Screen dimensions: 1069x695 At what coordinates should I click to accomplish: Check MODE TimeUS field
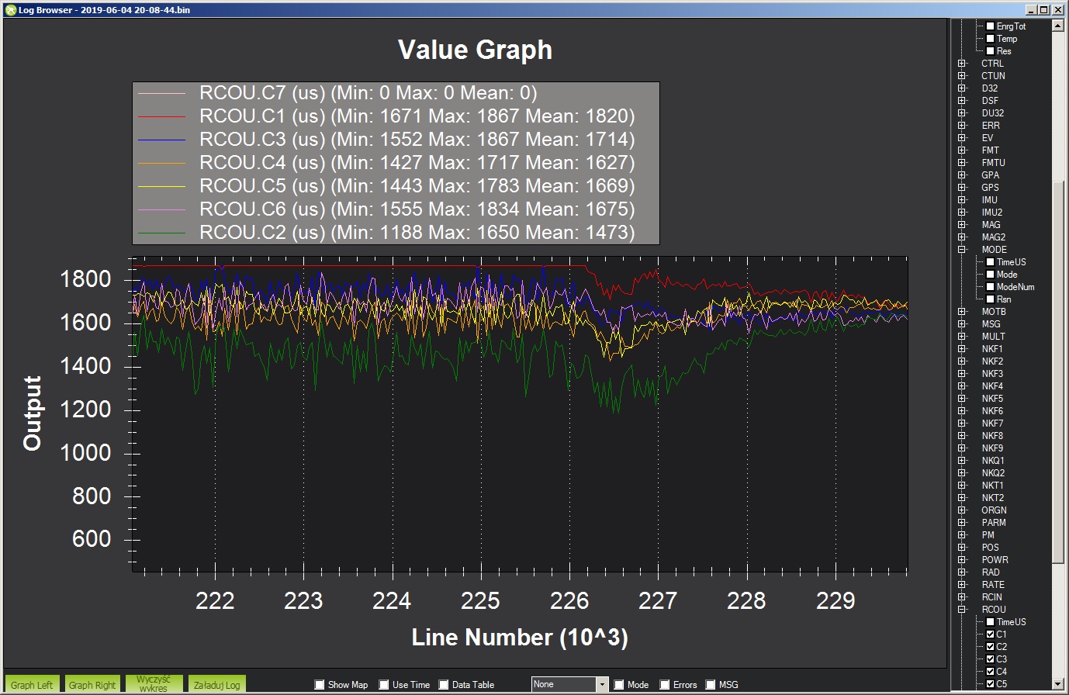(x=991, y=261)
